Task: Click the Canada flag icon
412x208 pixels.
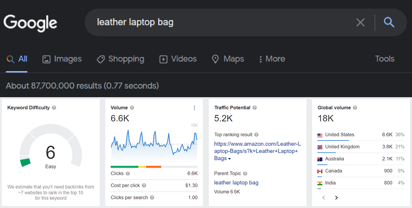Action: pos(320,171)
